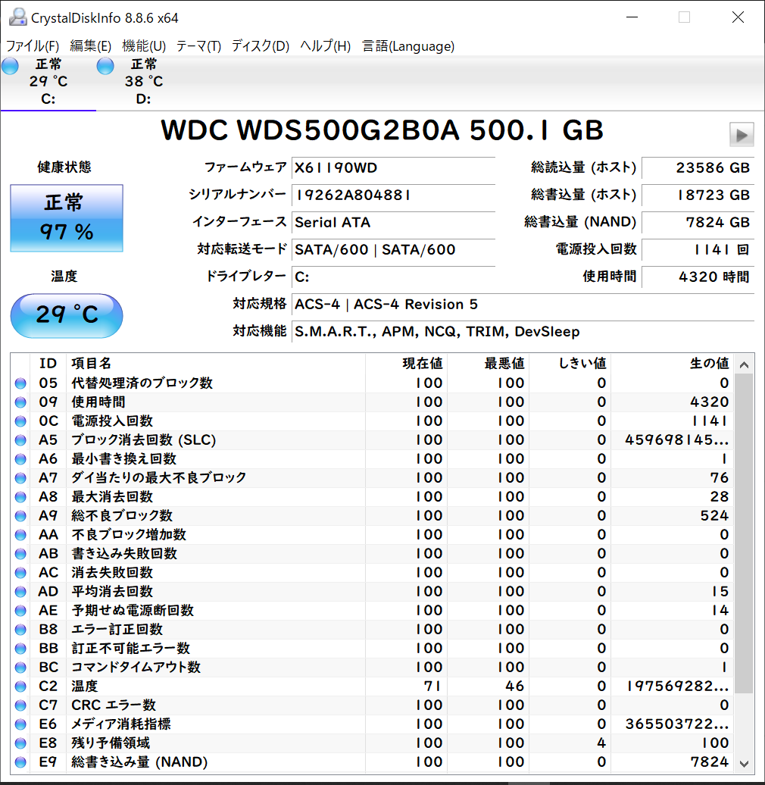Click the 正常 97 % health status button
The height and width of the screenshot is (785, 765).
click(x=67, y=217)
